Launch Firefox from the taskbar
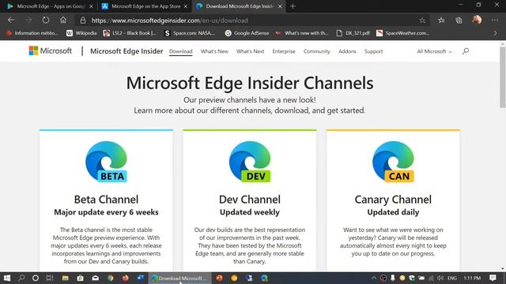Viewport: 506px width, 284px height. coord(125,278)
